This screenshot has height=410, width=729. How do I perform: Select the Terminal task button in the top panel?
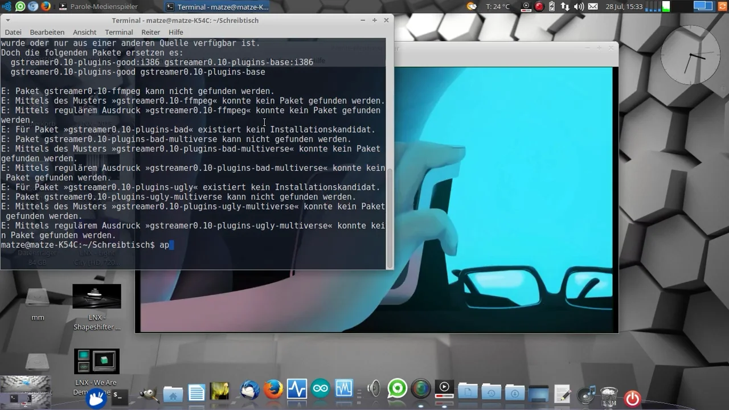[x=217, y=7]
